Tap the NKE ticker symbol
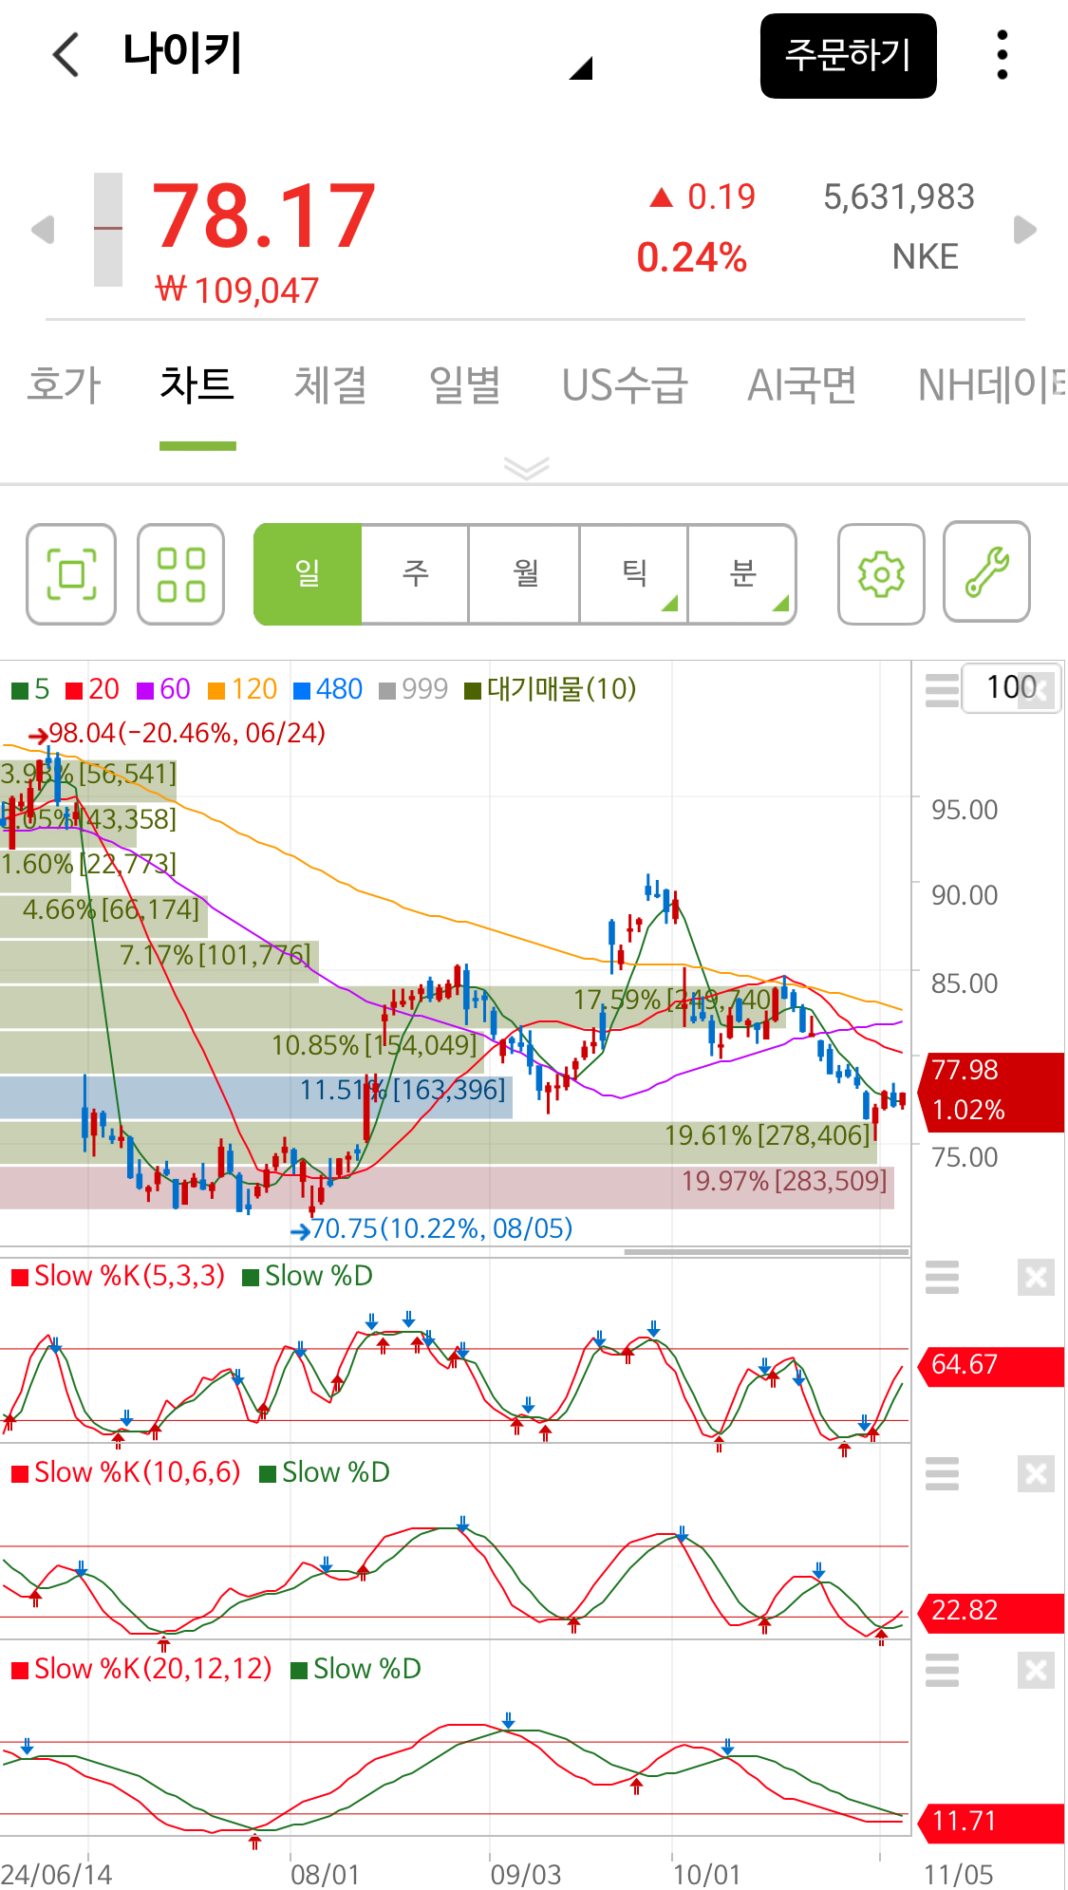The width and height of the screenshot is (1068, 1890). (x=926, y=257)
